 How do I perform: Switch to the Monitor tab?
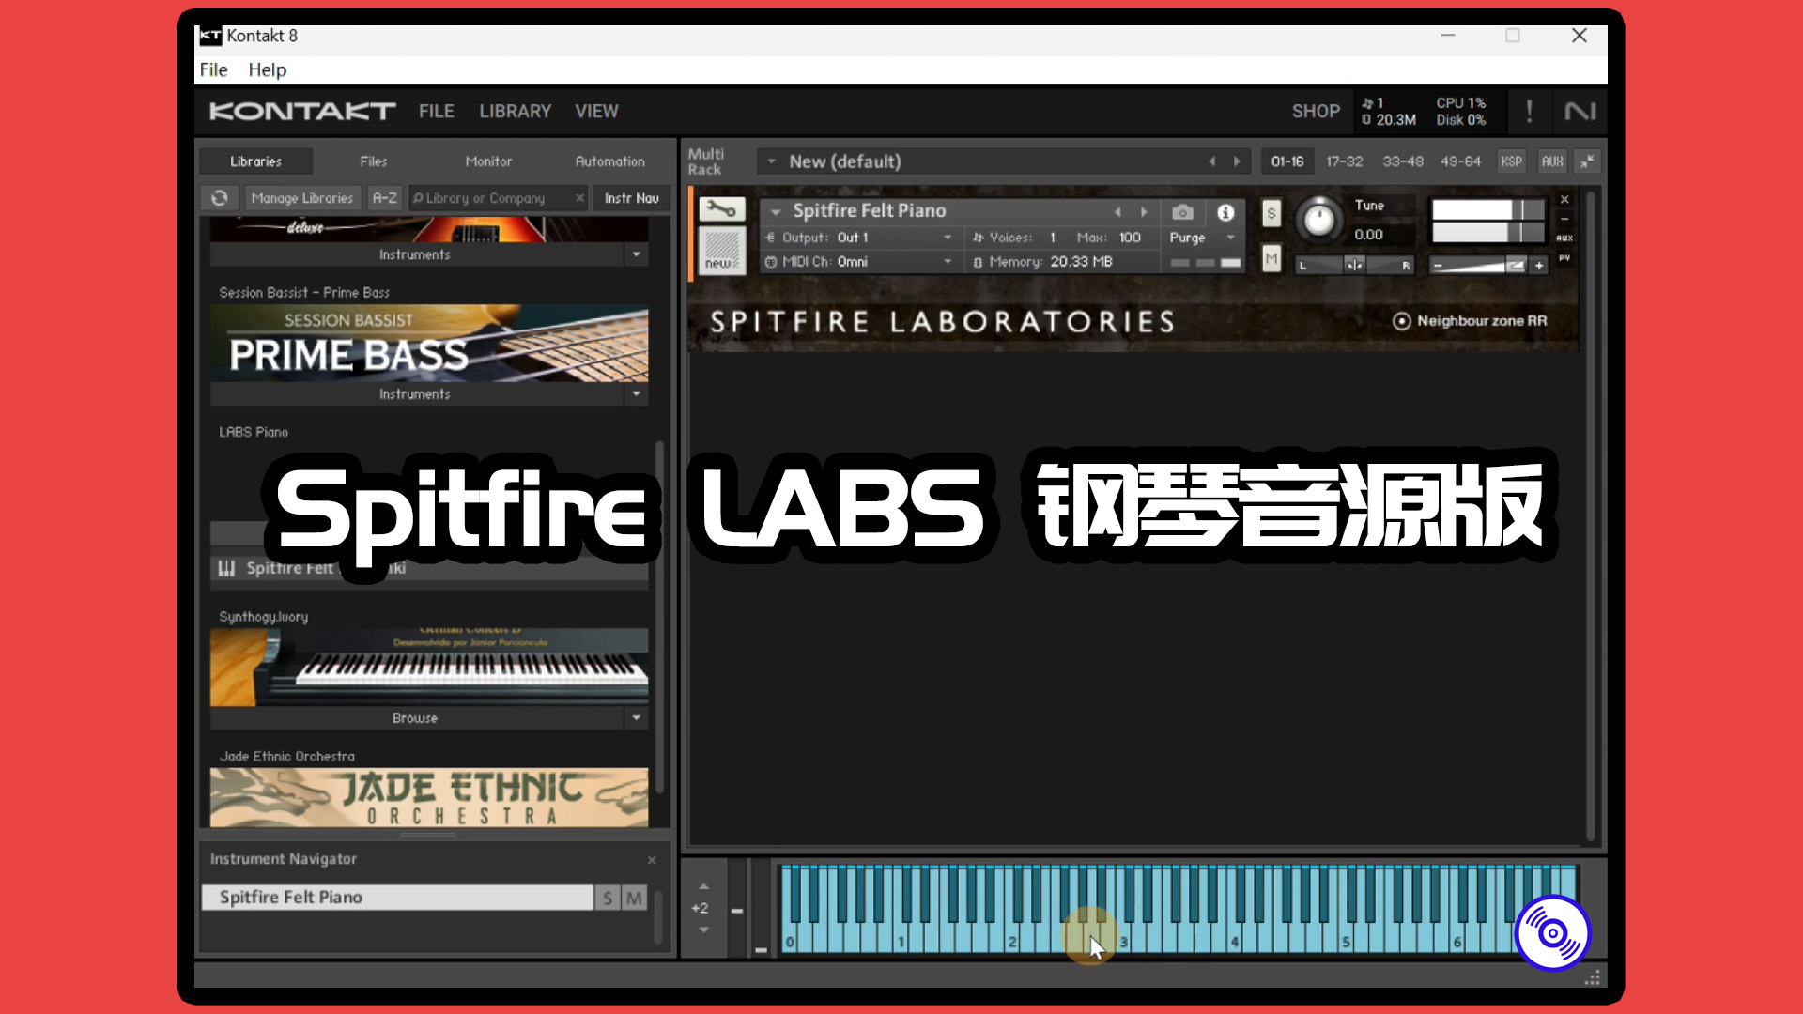tap(488, 161)
